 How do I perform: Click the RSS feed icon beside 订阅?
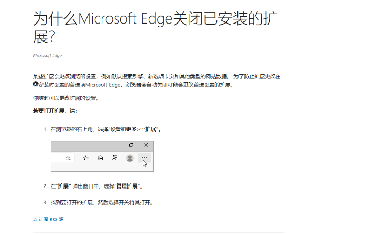tap(35, 219)
